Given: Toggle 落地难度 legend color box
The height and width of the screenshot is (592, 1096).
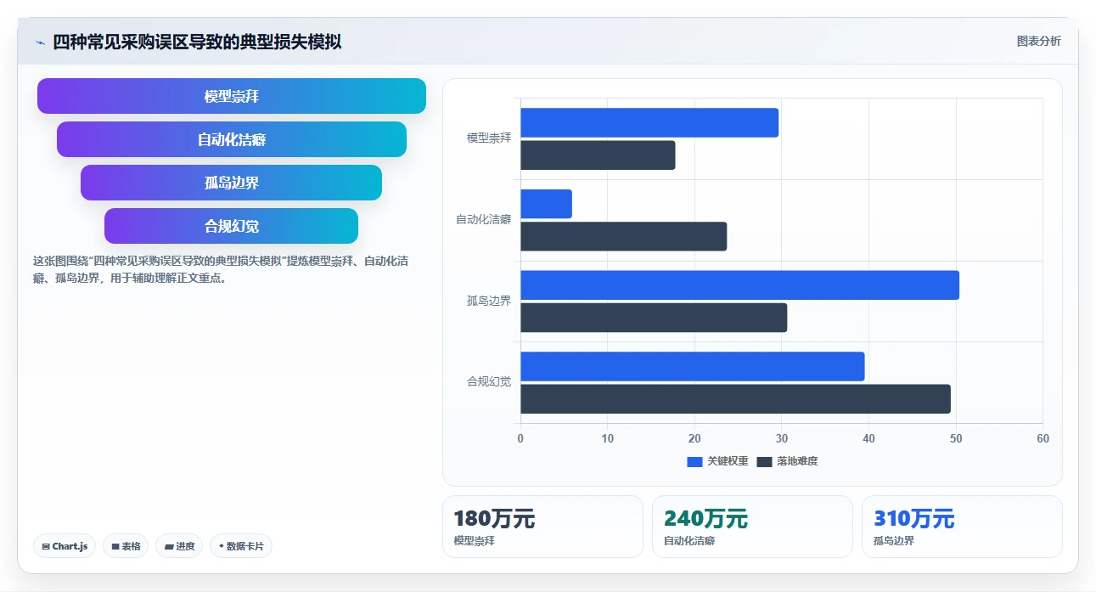Looking at the screenshot, I should click(x=764, y=461).
